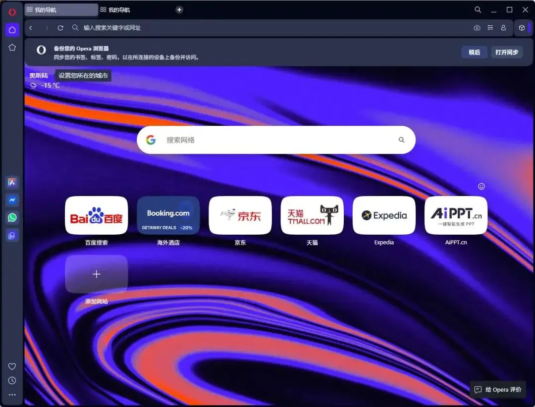Open bookmarks star icon in sidebar
Image resolution: width=535 pixels, height=407 pixels.
click(x=12, y=48)
